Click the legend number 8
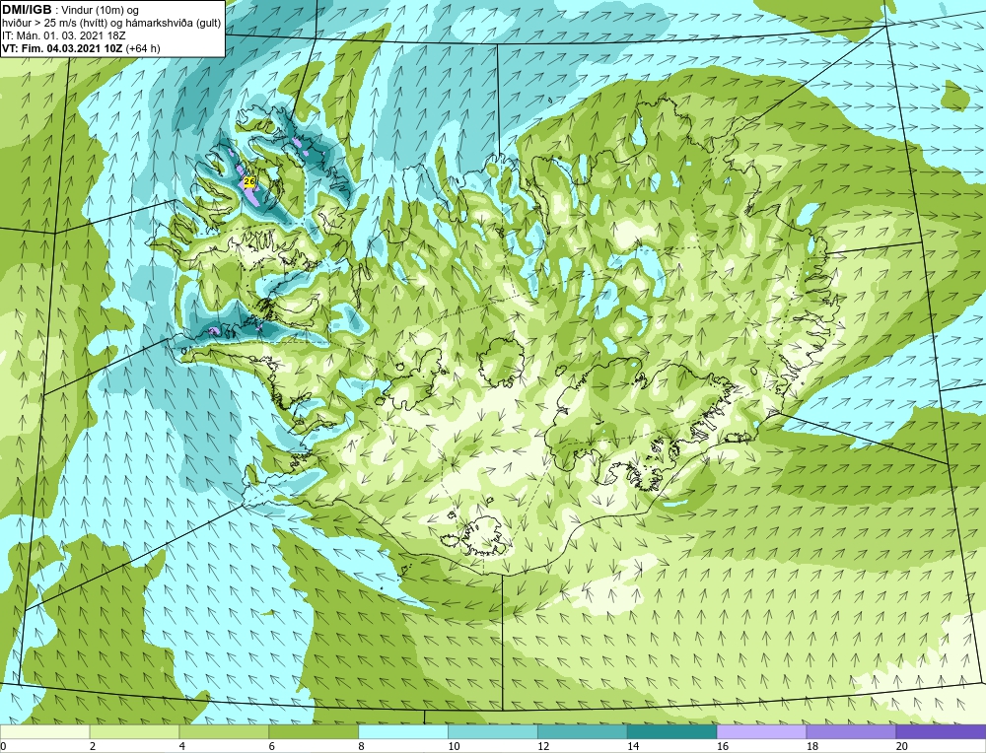 point(361,746)
